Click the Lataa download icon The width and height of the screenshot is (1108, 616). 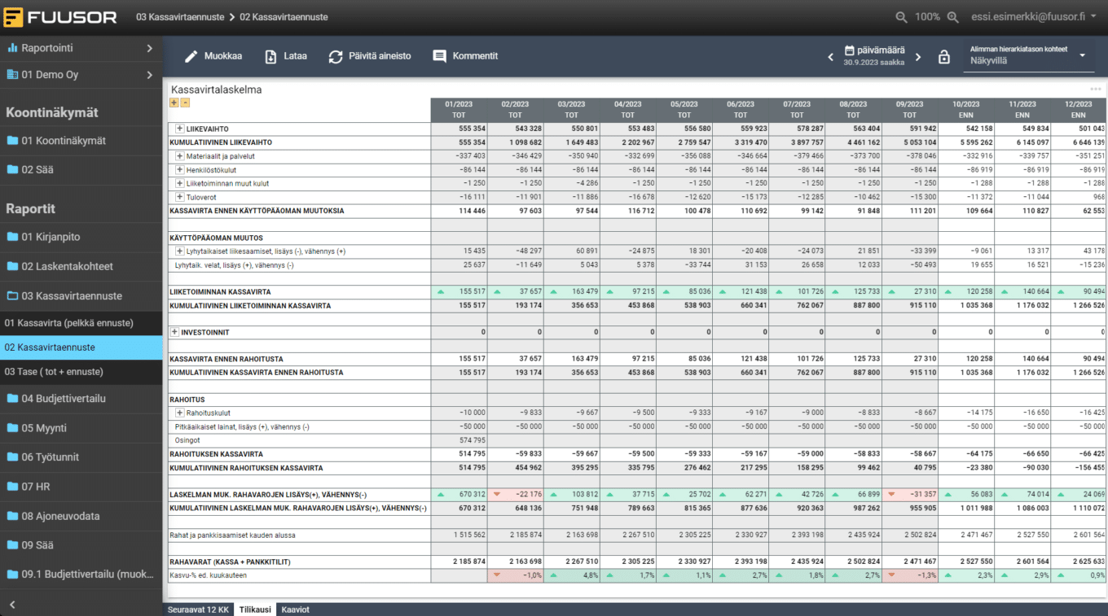tap(271, 56)
